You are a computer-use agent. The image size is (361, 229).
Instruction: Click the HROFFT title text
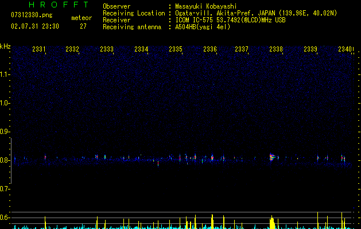(x=59, y=5)
